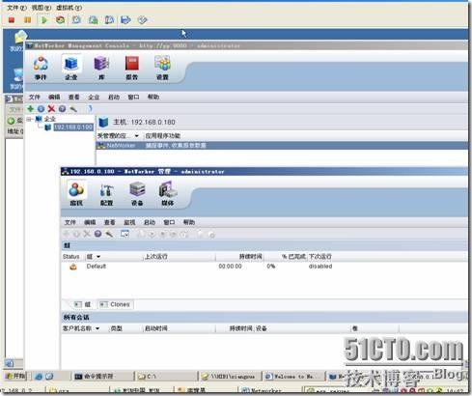This screenshot has height=396, width=472.
Task: Open 企业 menu in Management Console menu bar
Action: (94, 97)
